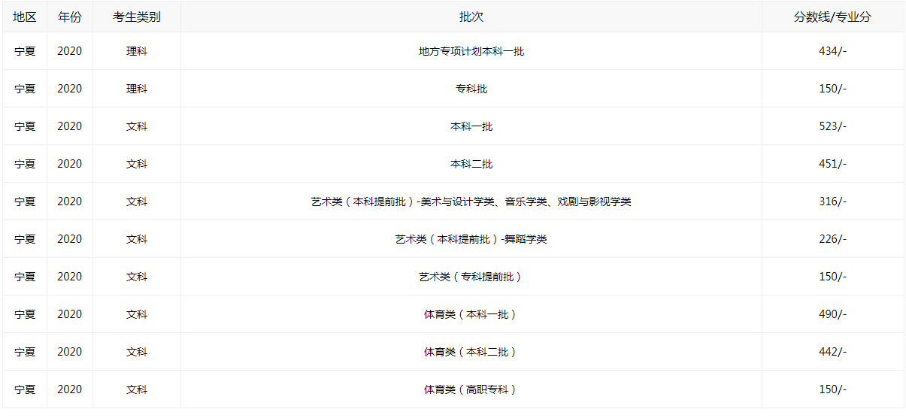Select the 体育类(高职专科) cell

point(471,389)
